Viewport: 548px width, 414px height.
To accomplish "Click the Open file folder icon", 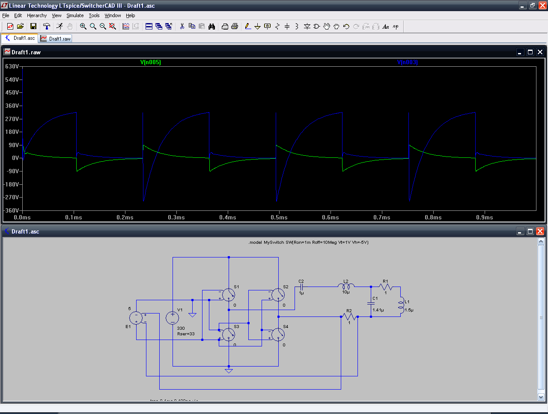I will (x=20, y=27).
